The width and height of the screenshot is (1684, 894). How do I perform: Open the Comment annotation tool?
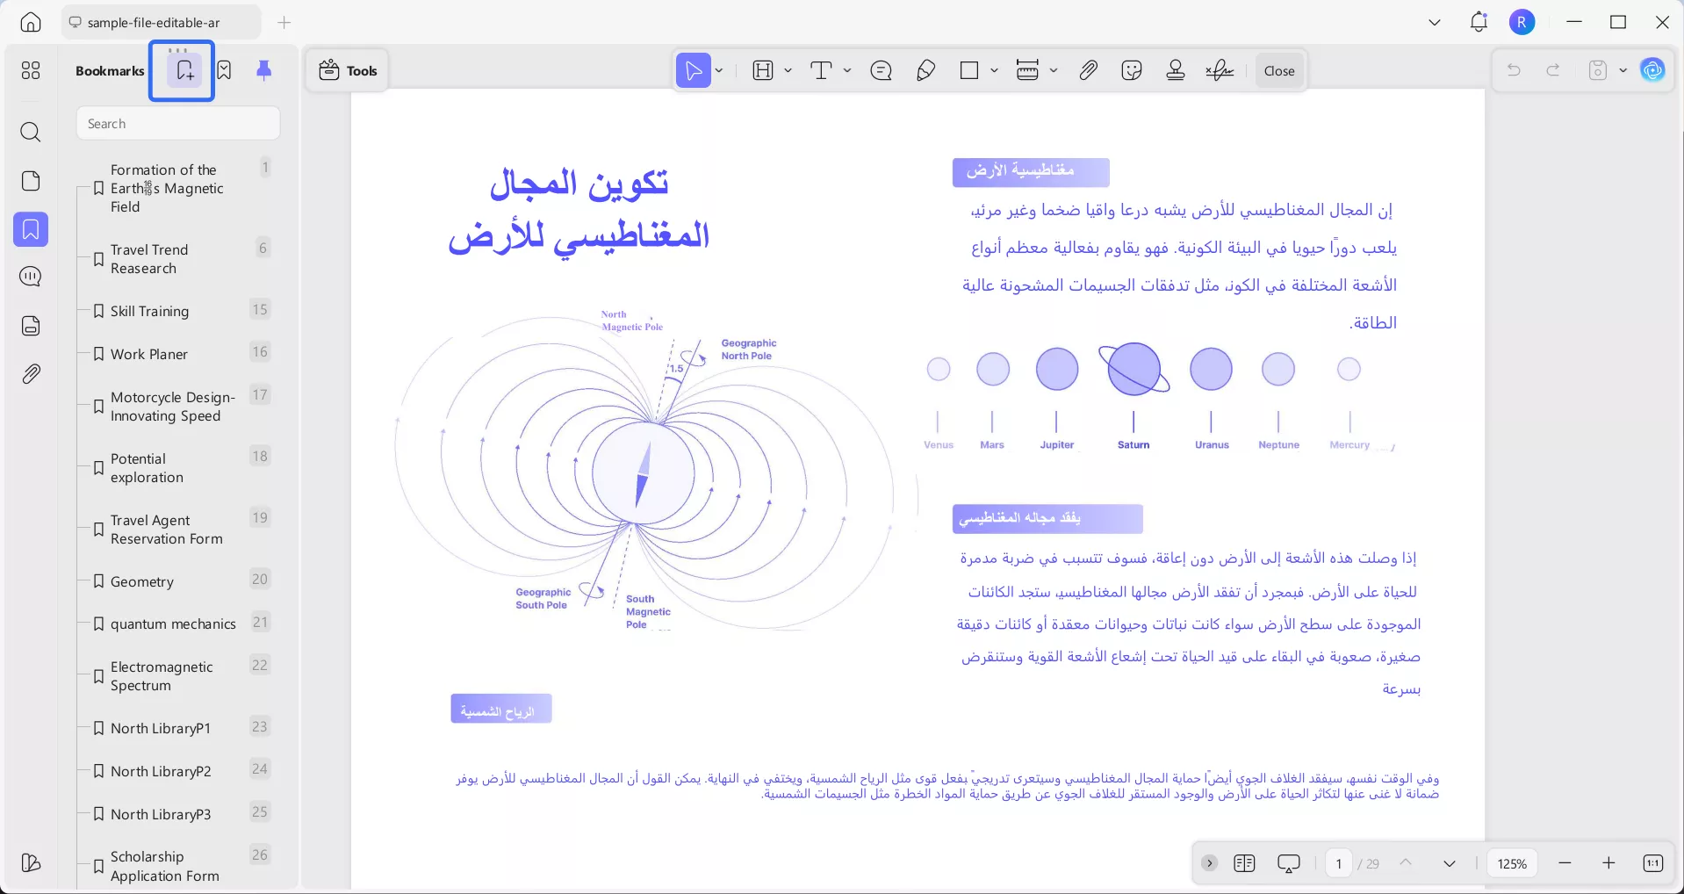[x=881, y=70]
